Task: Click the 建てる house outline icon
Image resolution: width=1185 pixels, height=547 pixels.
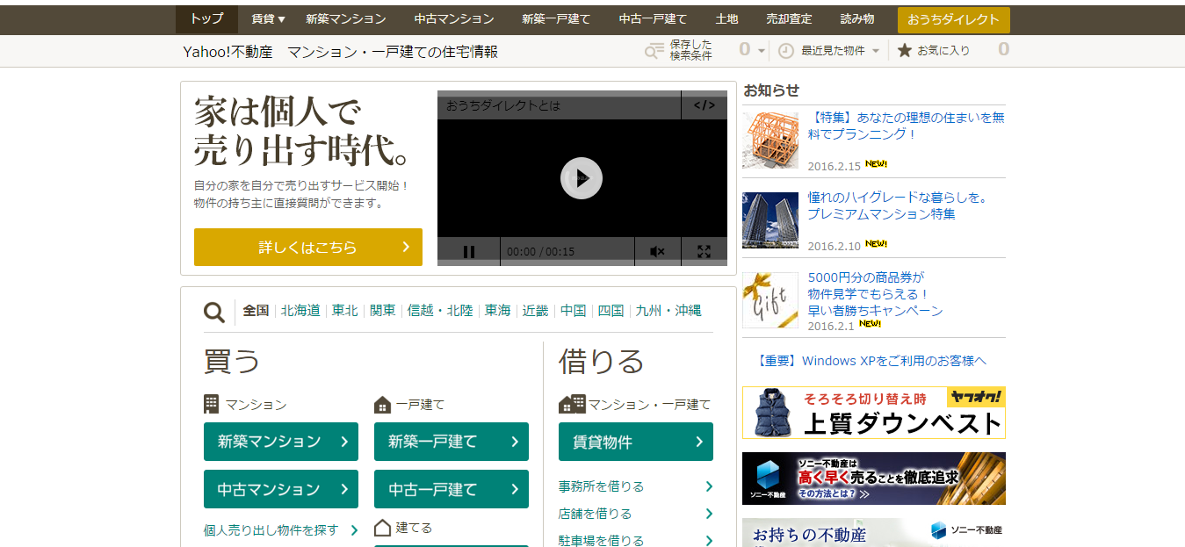Action: pyautogui.click(x=382, y=528)
